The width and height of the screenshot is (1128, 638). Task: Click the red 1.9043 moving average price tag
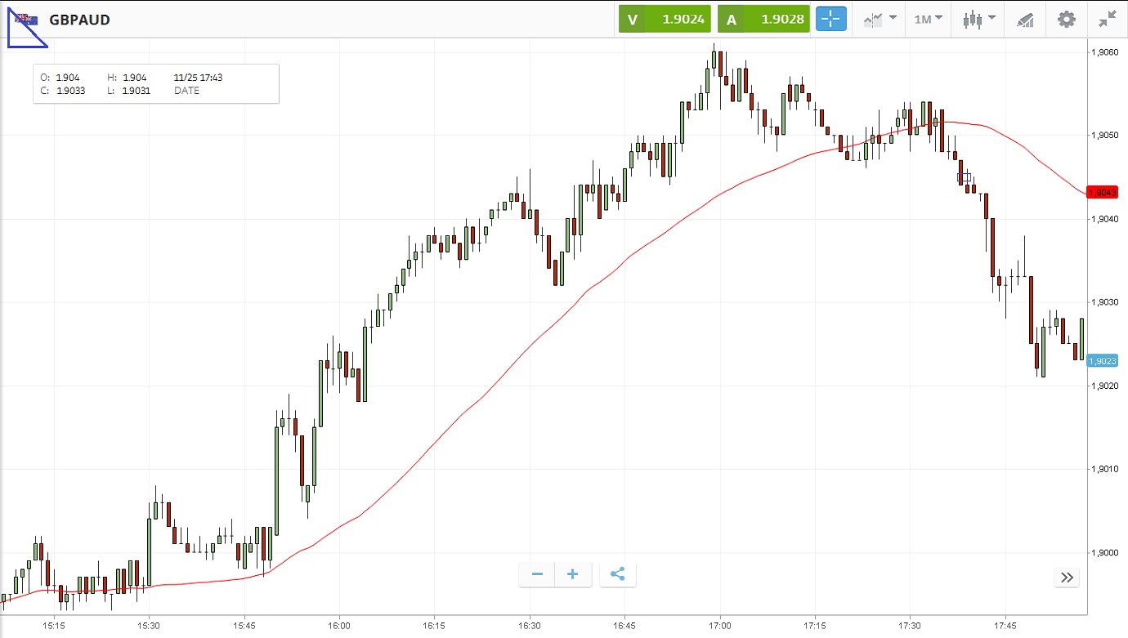(x=1102, y=193)
